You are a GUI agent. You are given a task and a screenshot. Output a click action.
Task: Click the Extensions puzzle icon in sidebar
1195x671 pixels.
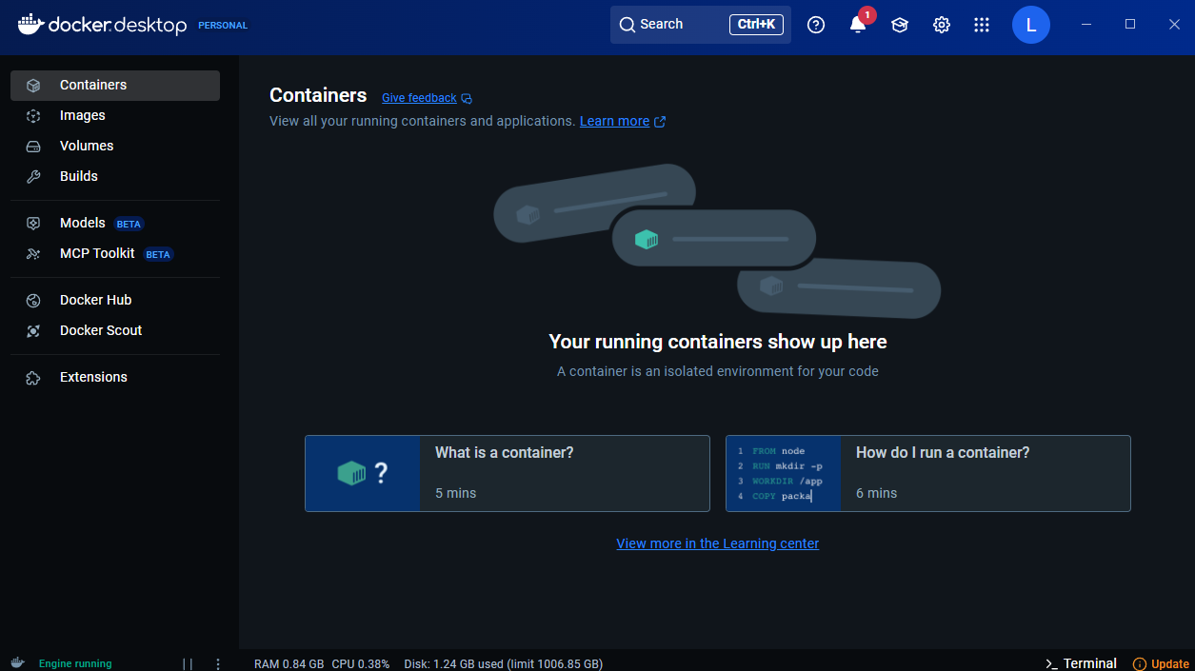[33, 378]
